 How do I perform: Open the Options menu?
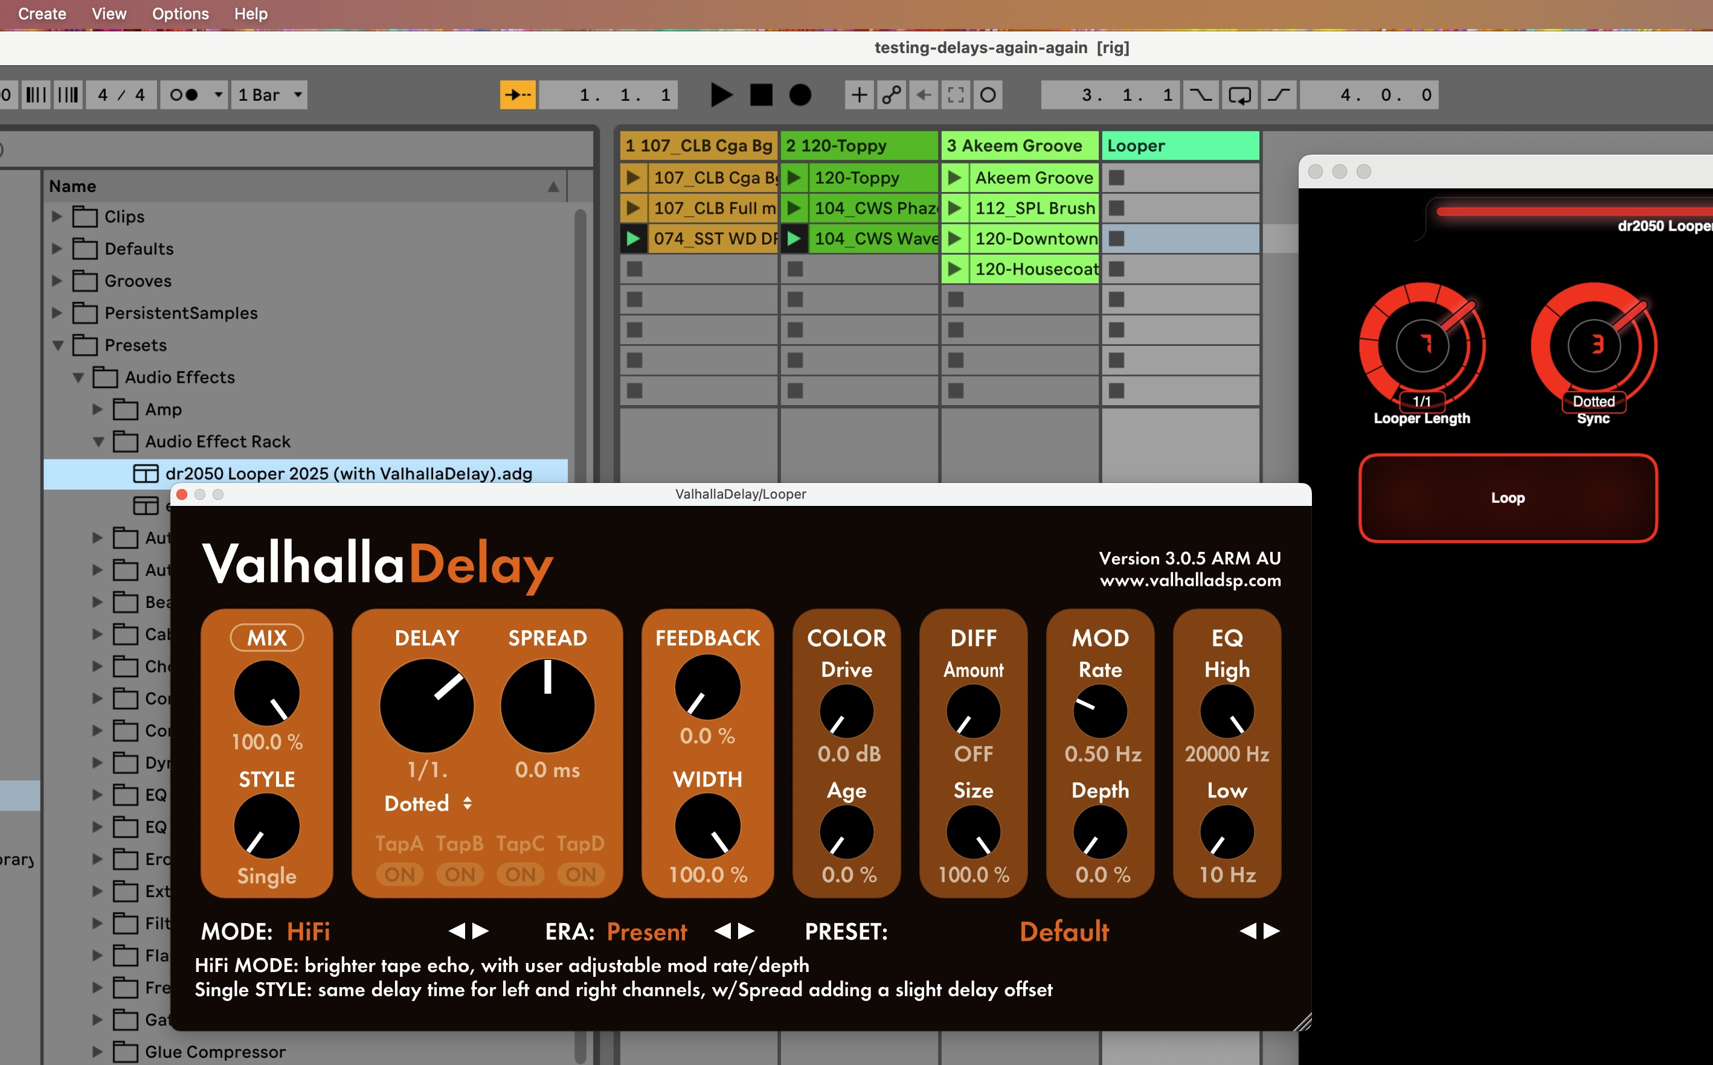(x=181, y=13)
